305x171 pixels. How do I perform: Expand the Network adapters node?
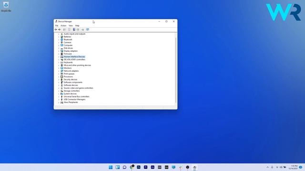coord(59,71)
